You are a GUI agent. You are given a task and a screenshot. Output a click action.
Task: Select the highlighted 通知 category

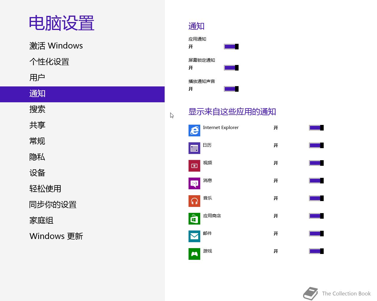[x=82, y=94]
